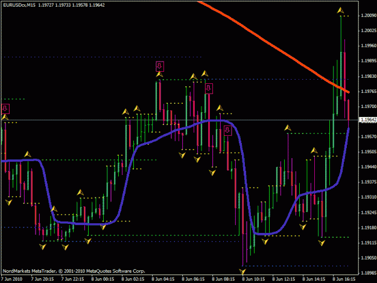The width and height of the screenshot is (377, 283).
Task: Click the highlighted current price label 1.19642
Action: tap(367, 119)
